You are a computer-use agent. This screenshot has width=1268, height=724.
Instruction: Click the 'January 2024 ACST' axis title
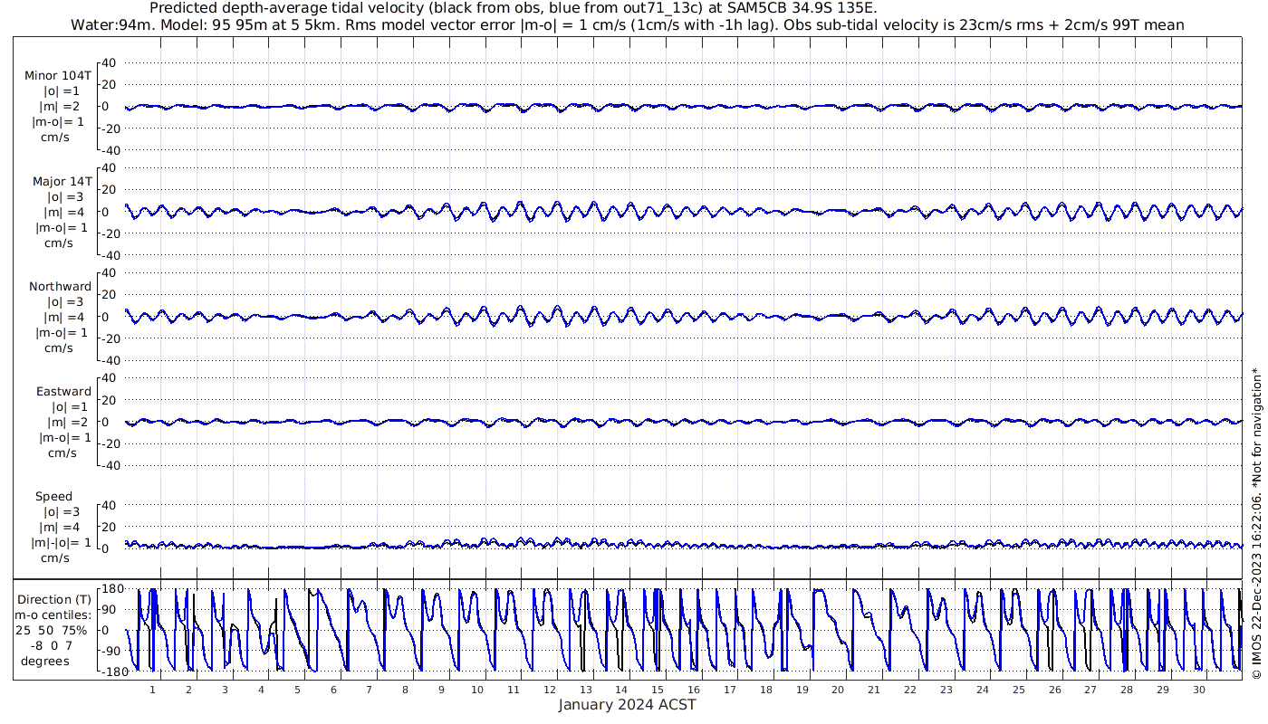pos(627,705)
